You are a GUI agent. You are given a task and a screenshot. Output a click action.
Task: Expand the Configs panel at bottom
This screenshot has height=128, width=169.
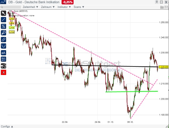(7, 126)
